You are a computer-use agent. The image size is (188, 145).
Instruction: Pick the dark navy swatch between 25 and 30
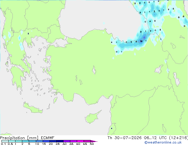tap(60, 141)
